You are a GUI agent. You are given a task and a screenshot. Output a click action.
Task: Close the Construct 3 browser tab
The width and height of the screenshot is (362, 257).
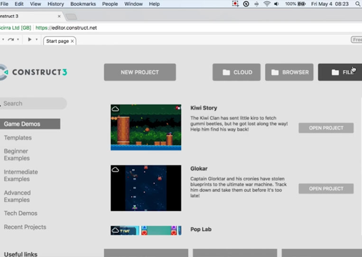click(59, 16)
